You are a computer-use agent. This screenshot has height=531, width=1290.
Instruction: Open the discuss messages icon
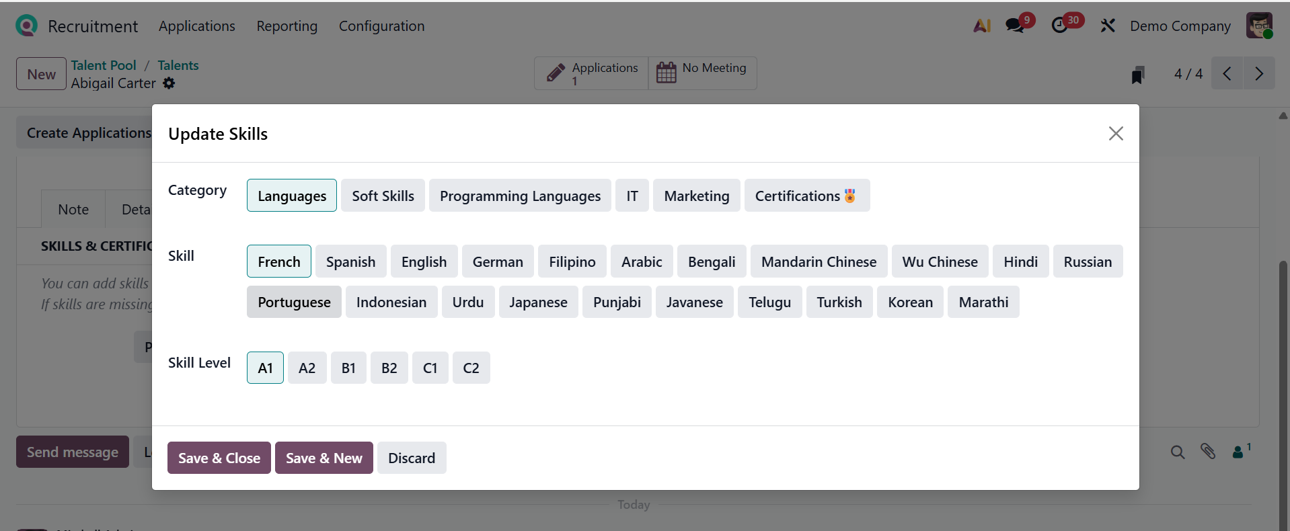[x=1015, y=26]
